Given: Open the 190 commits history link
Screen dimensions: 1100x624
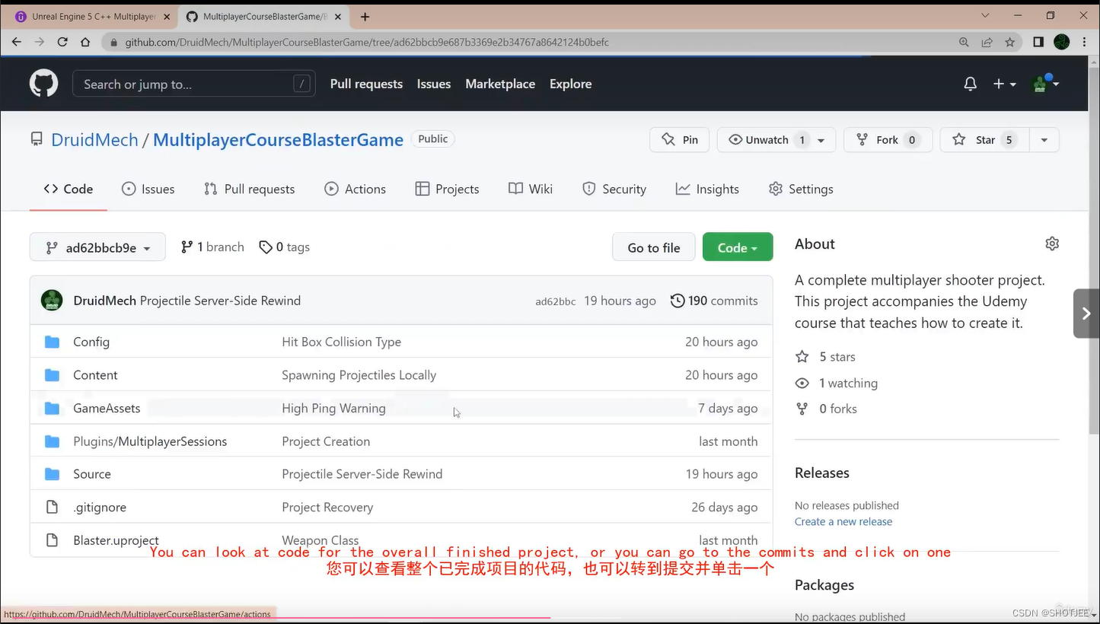Looking at the screenshot, I should (714, 301).
